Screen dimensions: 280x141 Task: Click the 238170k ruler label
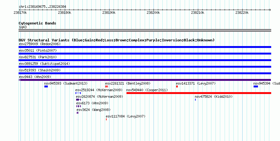(20, 13)
